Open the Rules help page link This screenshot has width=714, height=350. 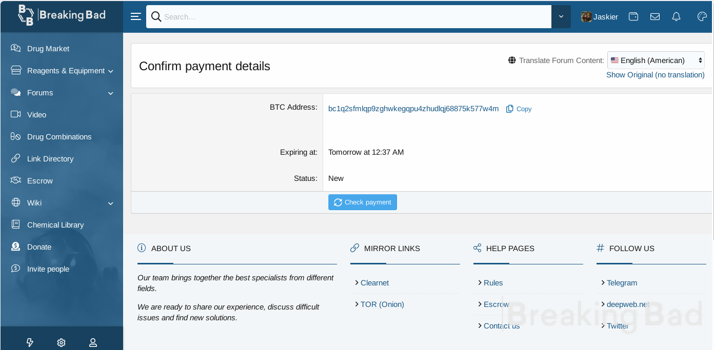click(493, 283)
